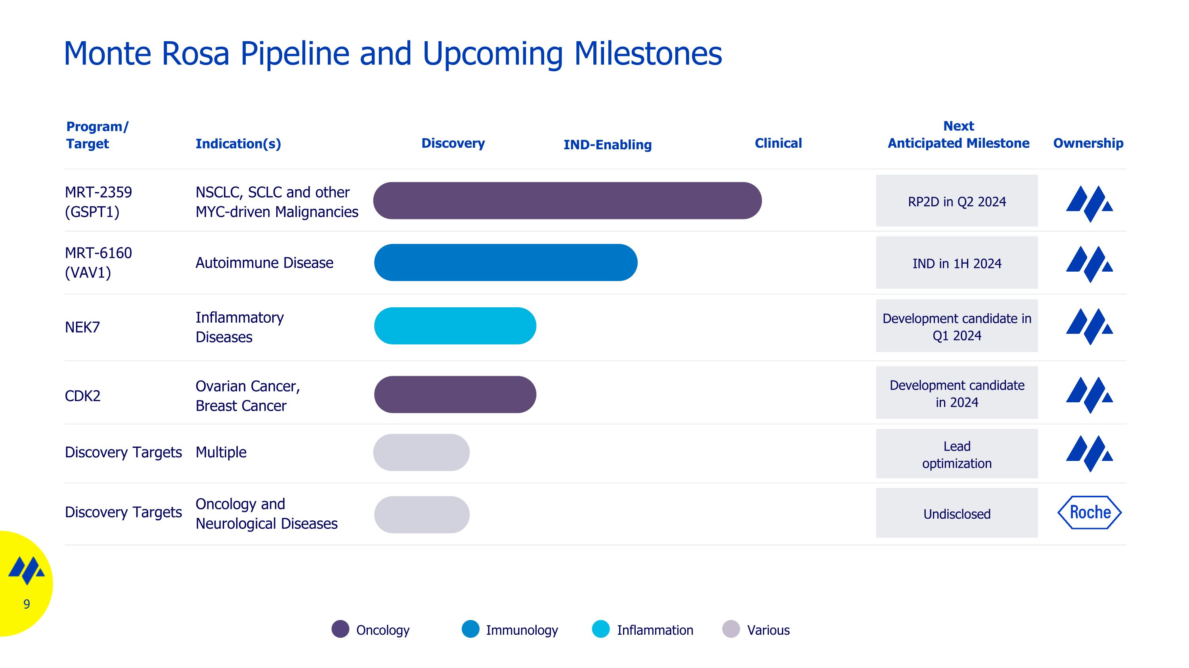Click the 'Lead optimization' milestone box

(x=956, y=454)
